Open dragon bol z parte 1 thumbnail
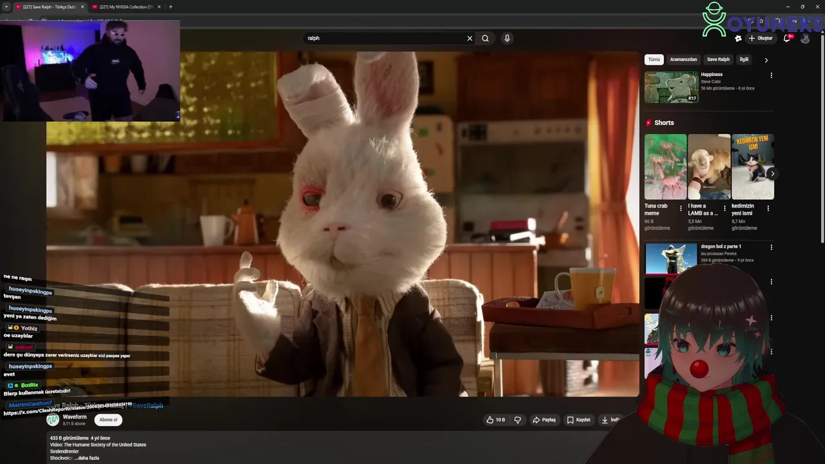825x464 pixels. [x=671, y=258]
